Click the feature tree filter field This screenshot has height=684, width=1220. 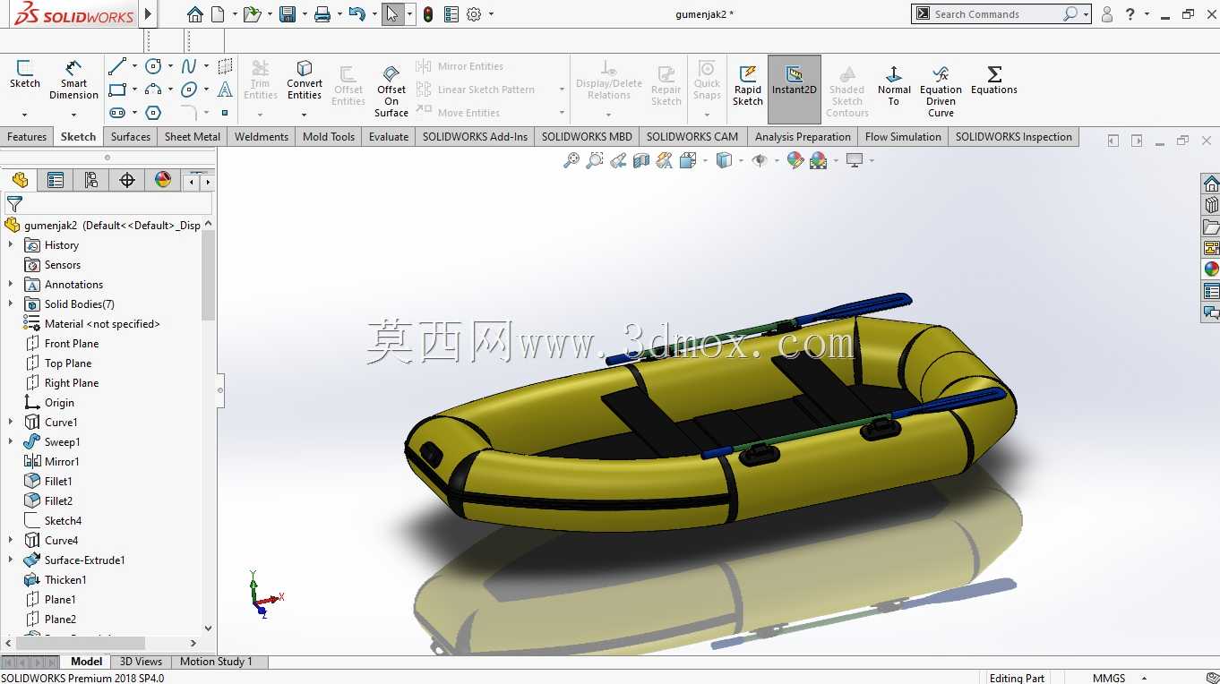tap(108, 204)
